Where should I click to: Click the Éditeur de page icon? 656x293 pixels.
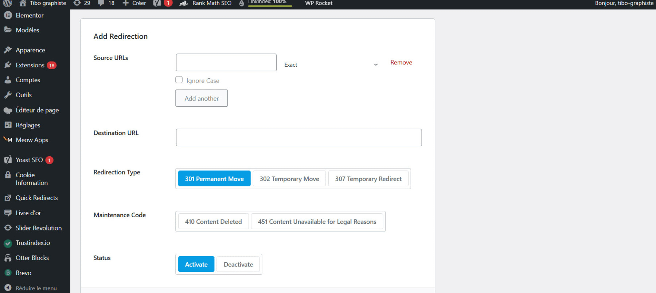tap(8, 110)
